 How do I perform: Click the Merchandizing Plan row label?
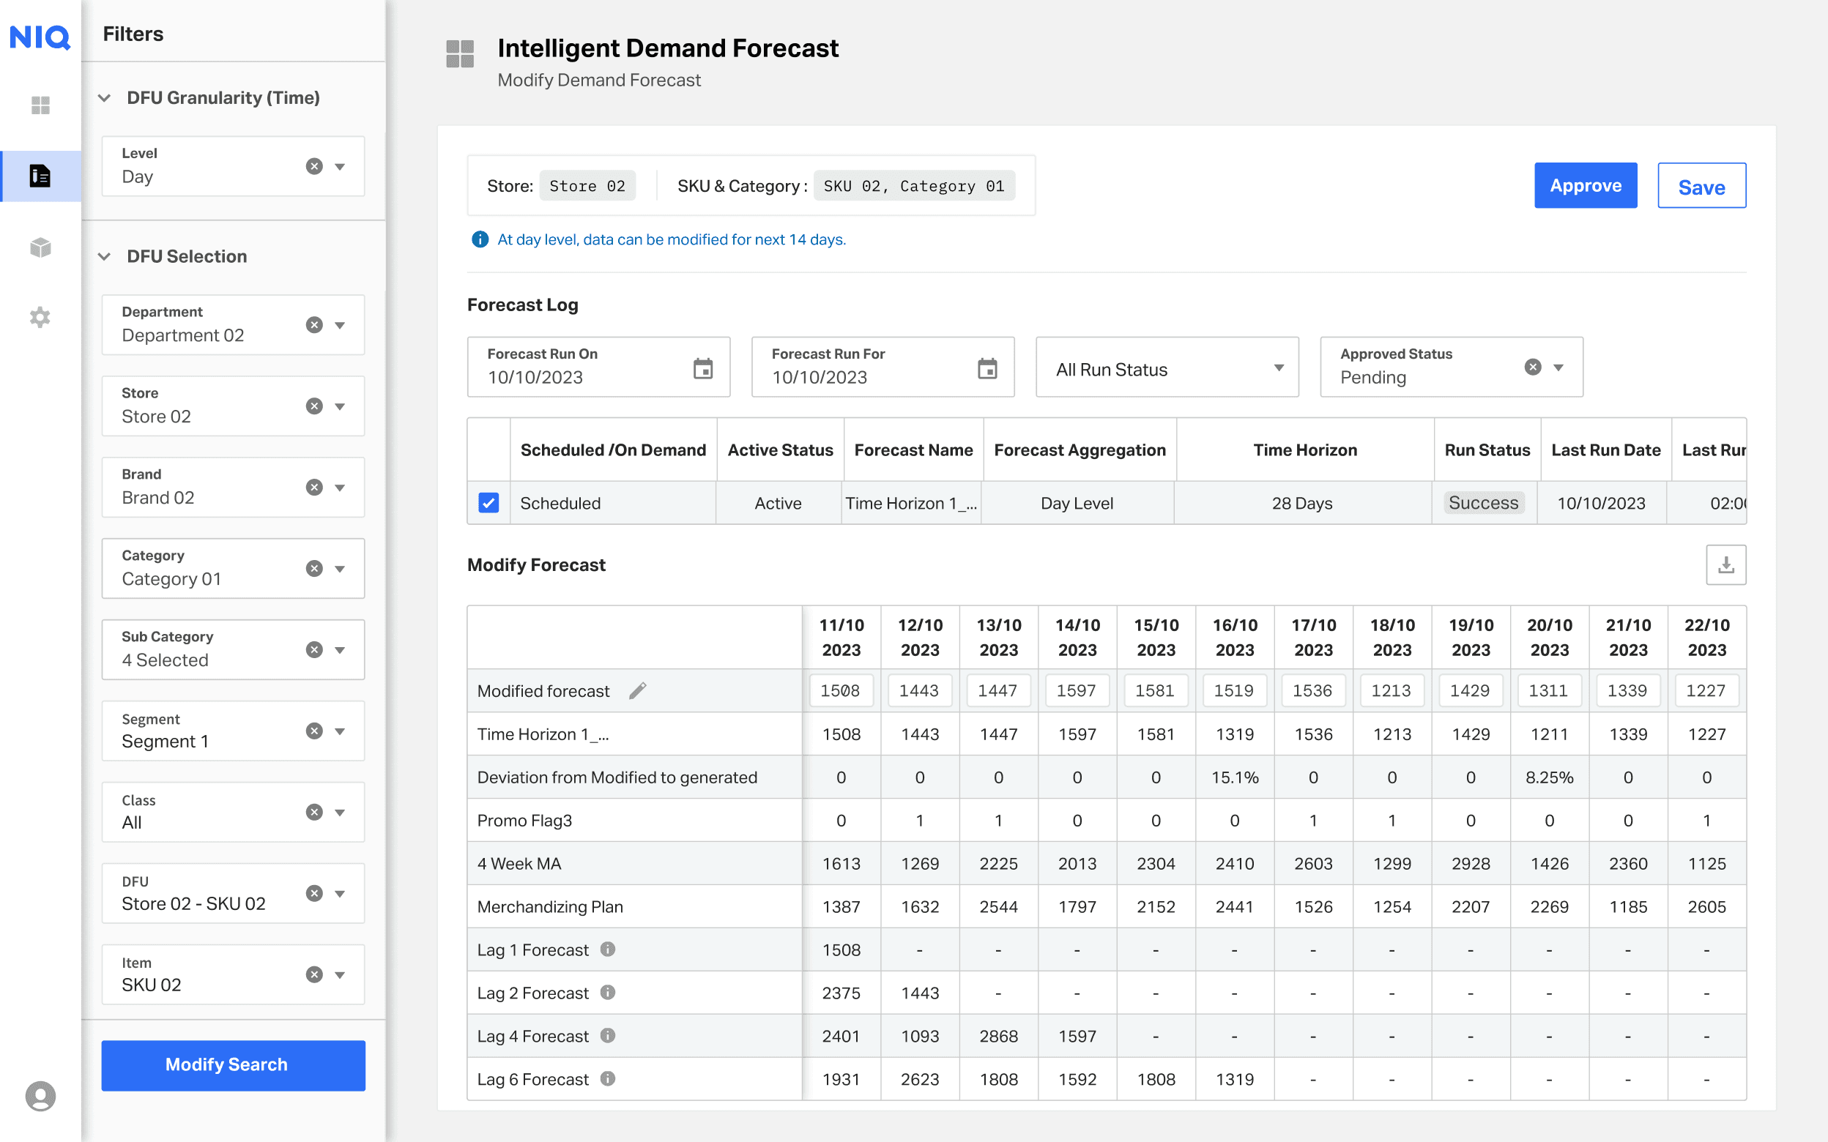pos(550,906)
